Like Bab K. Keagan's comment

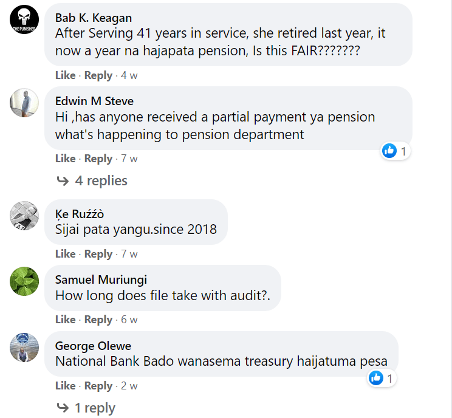[x=65, y=75]
